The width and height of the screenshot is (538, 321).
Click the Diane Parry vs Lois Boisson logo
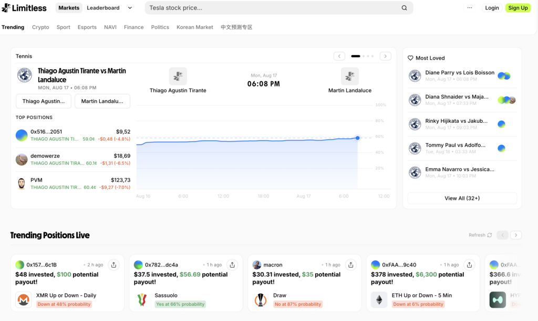click(415, 76)
